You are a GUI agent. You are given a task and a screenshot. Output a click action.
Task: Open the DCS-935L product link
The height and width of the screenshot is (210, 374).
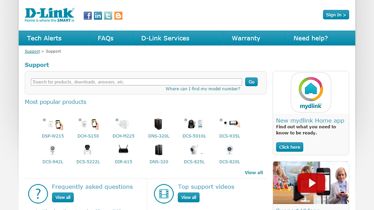[230, 136]
